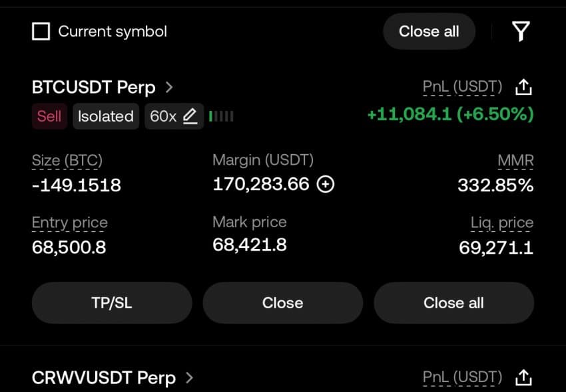The height and width of the screenshot is (392, 566).
Task: Open the positions filter funnel icon
Action: click(521, 31)
